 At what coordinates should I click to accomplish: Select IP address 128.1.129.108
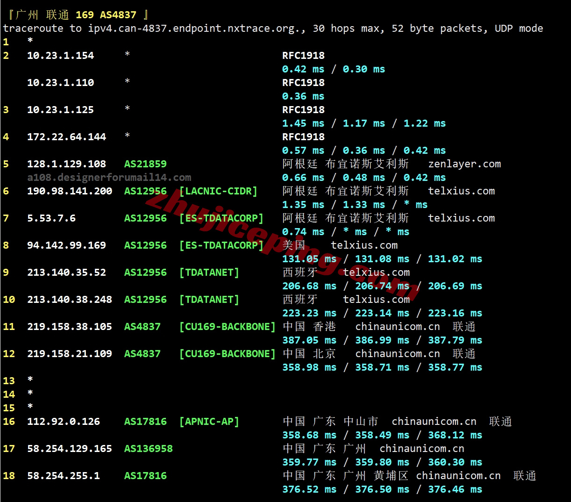pos(66,164)
